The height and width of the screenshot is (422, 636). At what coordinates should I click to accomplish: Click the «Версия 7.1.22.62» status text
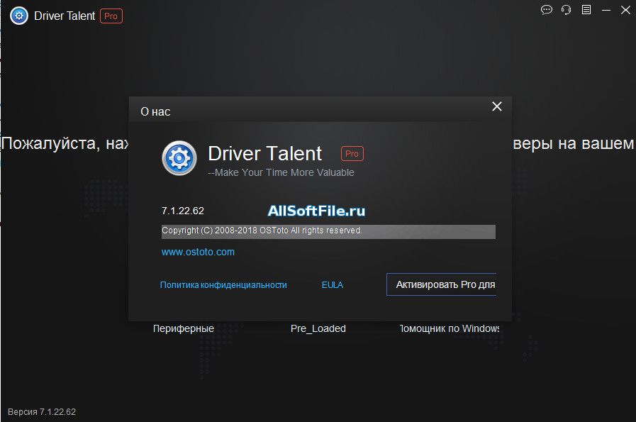42,412
